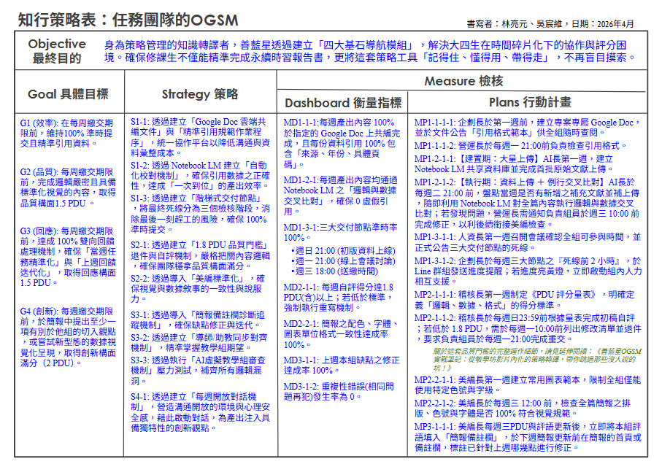
Task: Select the Objective 最終目的 header cell
Action: click(x=56, y=51)
